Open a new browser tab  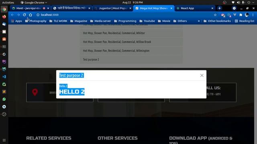tap(220, 8)
